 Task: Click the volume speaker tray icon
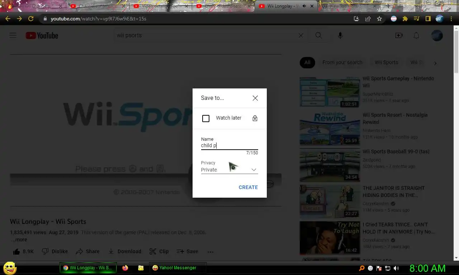tap(396, 268)
